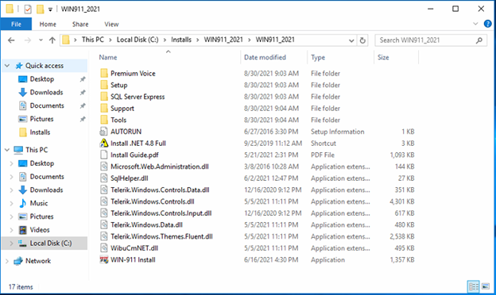The image size is (496, 295).
Task: Click the Music icon in navigation pane
Action: 23,203
